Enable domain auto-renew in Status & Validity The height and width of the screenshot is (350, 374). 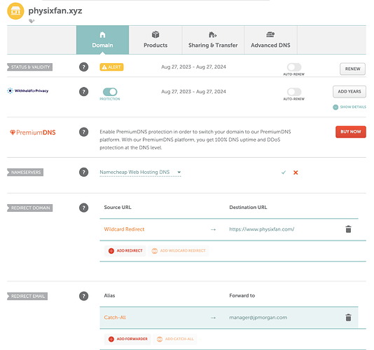point(294,67)
